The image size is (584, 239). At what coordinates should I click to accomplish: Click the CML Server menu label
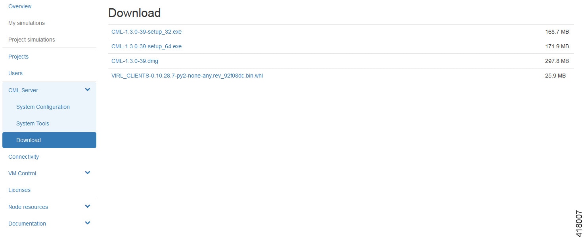pyautogui.click(x=23, y=90)
